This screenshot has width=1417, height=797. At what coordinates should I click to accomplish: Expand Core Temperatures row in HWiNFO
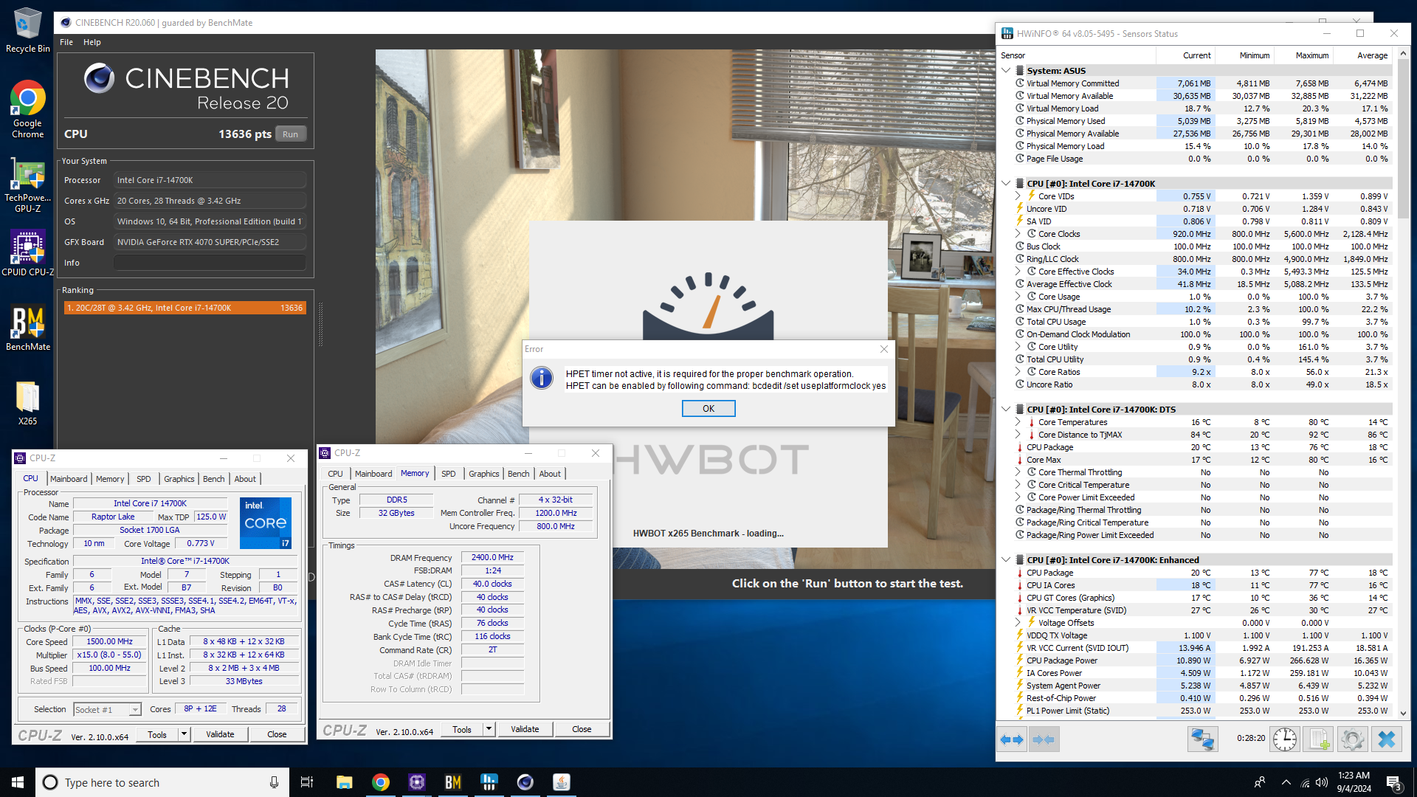[1018, 422]
